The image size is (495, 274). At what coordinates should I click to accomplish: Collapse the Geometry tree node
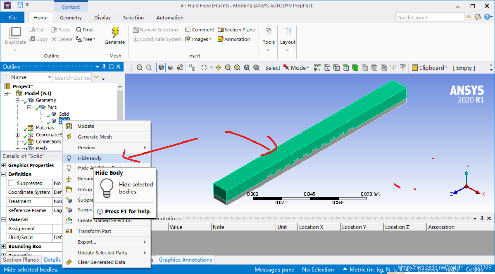pos(17,100)
